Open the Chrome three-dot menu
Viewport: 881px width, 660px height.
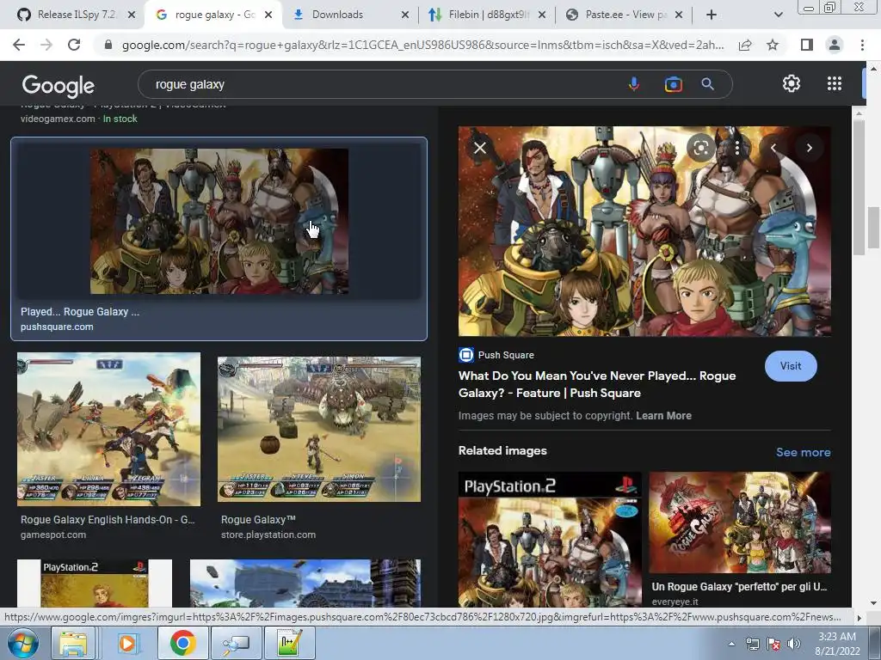pyautogui.click(x=862, y=45)
